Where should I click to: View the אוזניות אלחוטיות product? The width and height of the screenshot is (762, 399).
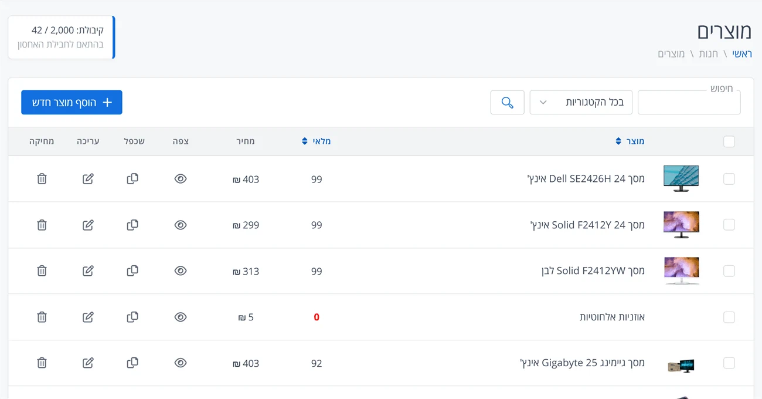181,317
